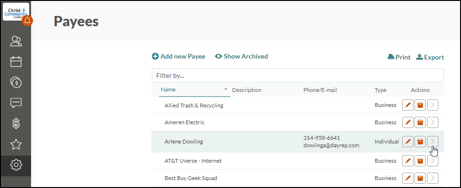Open the star icon in sidebar

[x=16, y=144]
